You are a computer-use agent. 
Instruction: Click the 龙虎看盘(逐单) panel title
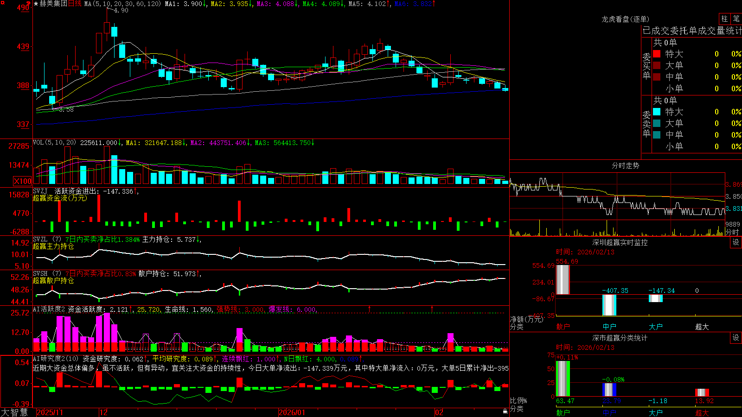[625, 19]
